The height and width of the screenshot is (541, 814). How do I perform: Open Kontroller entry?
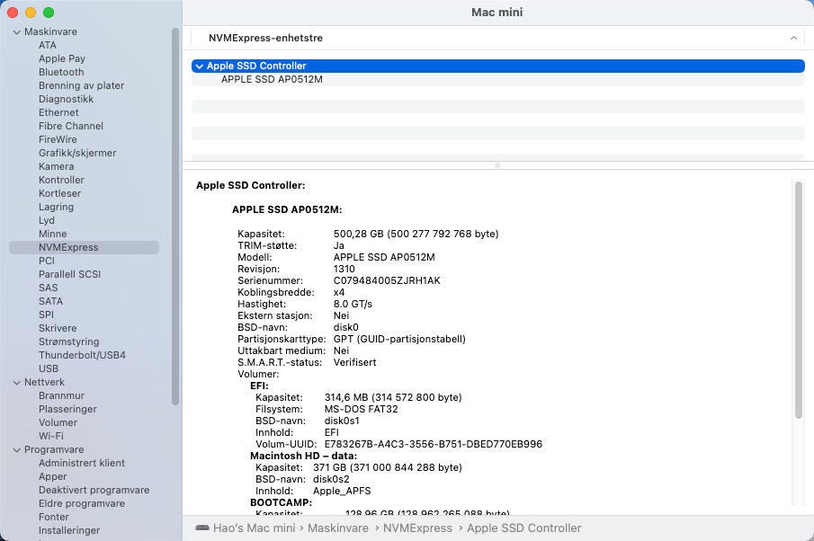(x=61, y=180)
